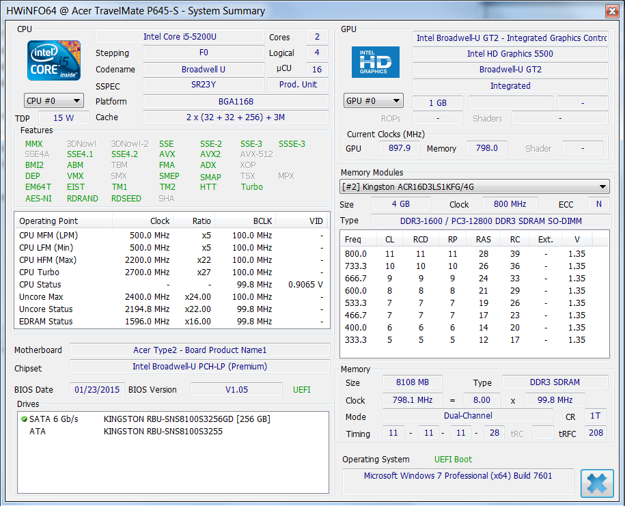Open the GPU #0 selector dropdown

(373, 101)
